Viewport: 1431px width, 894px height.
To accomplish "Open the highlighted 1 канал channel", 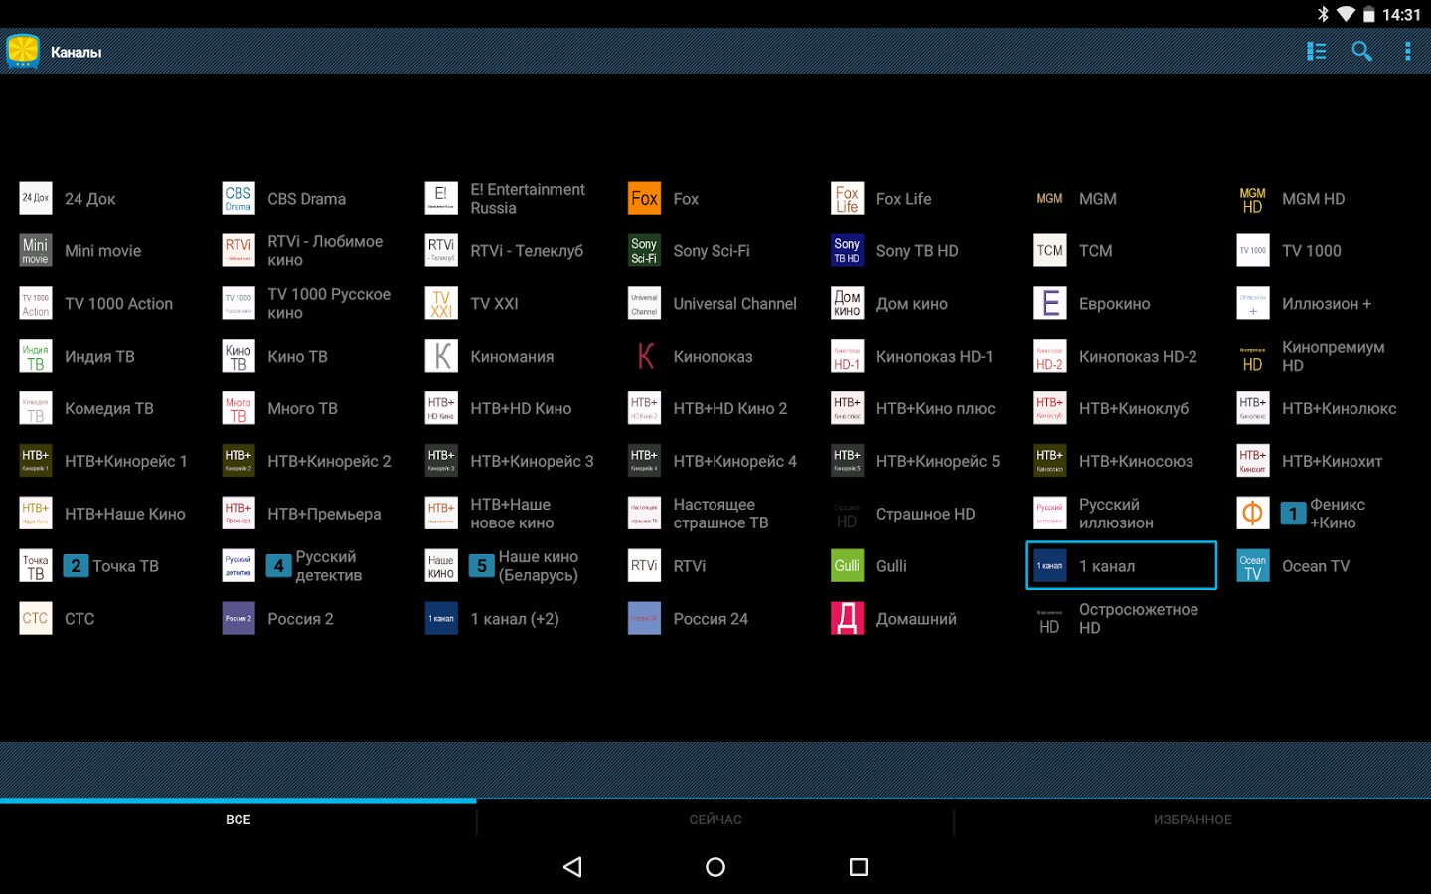I will [x=1120, y=566].
